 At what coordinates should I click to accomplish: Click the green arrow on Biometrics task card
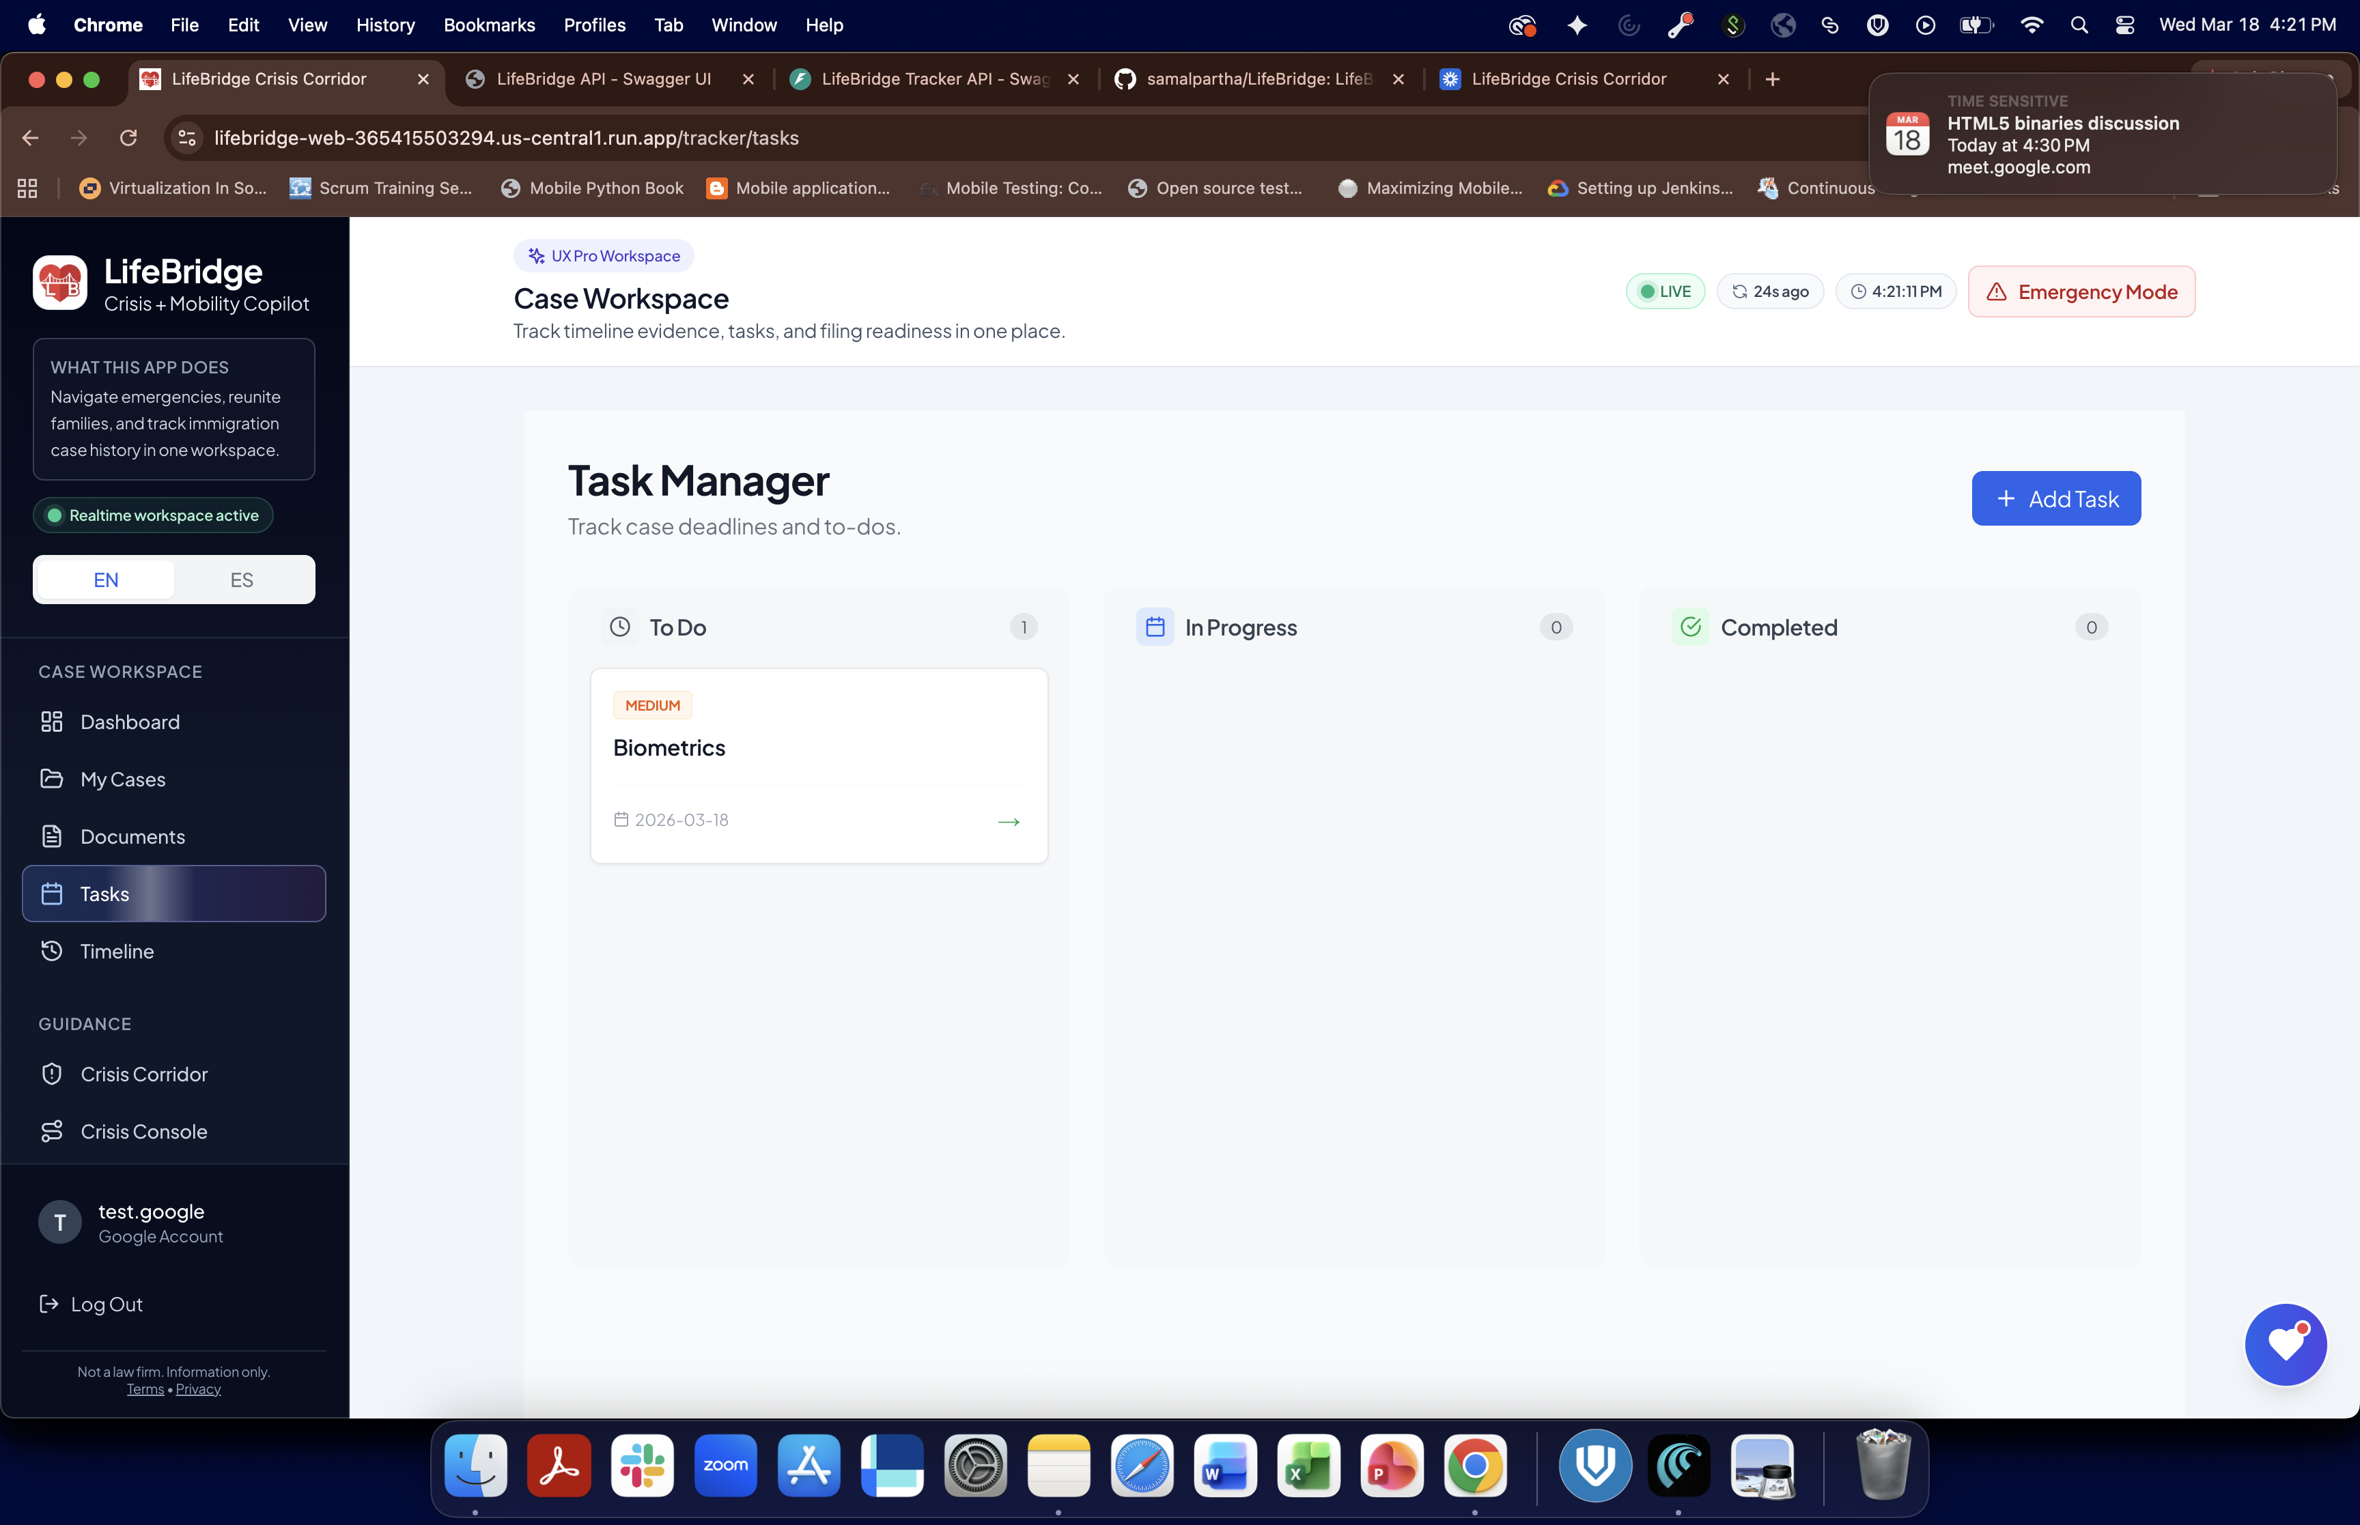click(x=1008, y=821)
